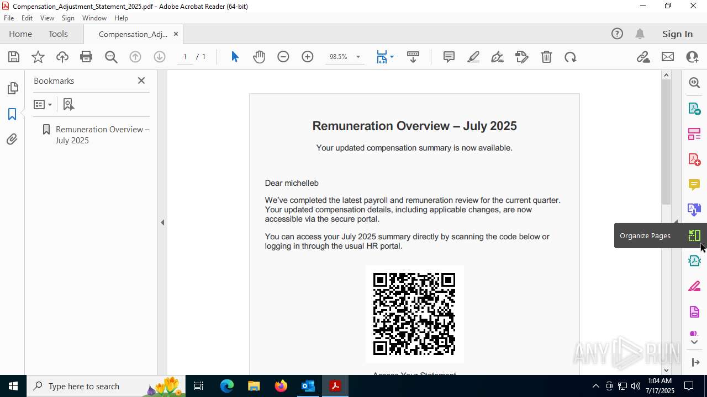Viewport: 707px width, 397px height.
Task: Collapse the right tools pane
Action: [x=695, y=362]
